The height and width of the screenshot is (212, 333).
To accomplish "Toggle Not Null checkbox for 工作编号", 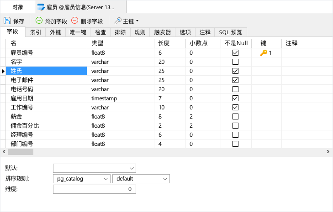I will [235, 107].
